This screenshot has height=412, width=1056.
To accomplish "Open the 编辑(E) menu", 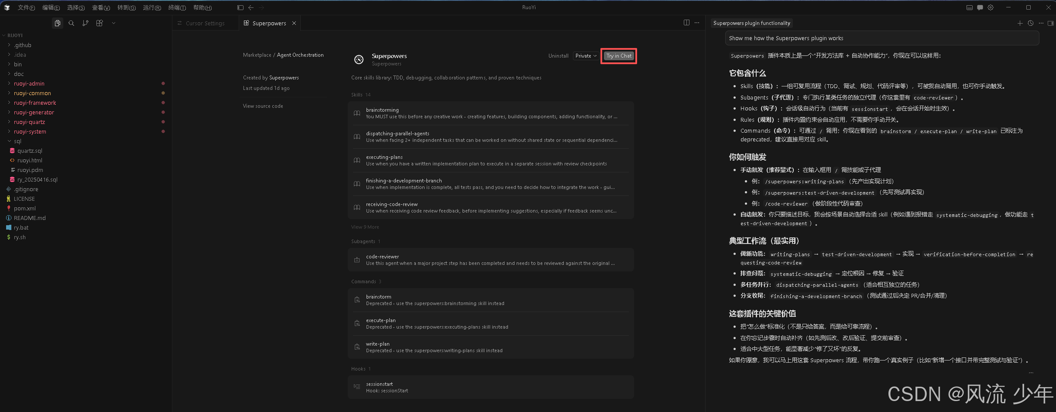I will [51, 7].
